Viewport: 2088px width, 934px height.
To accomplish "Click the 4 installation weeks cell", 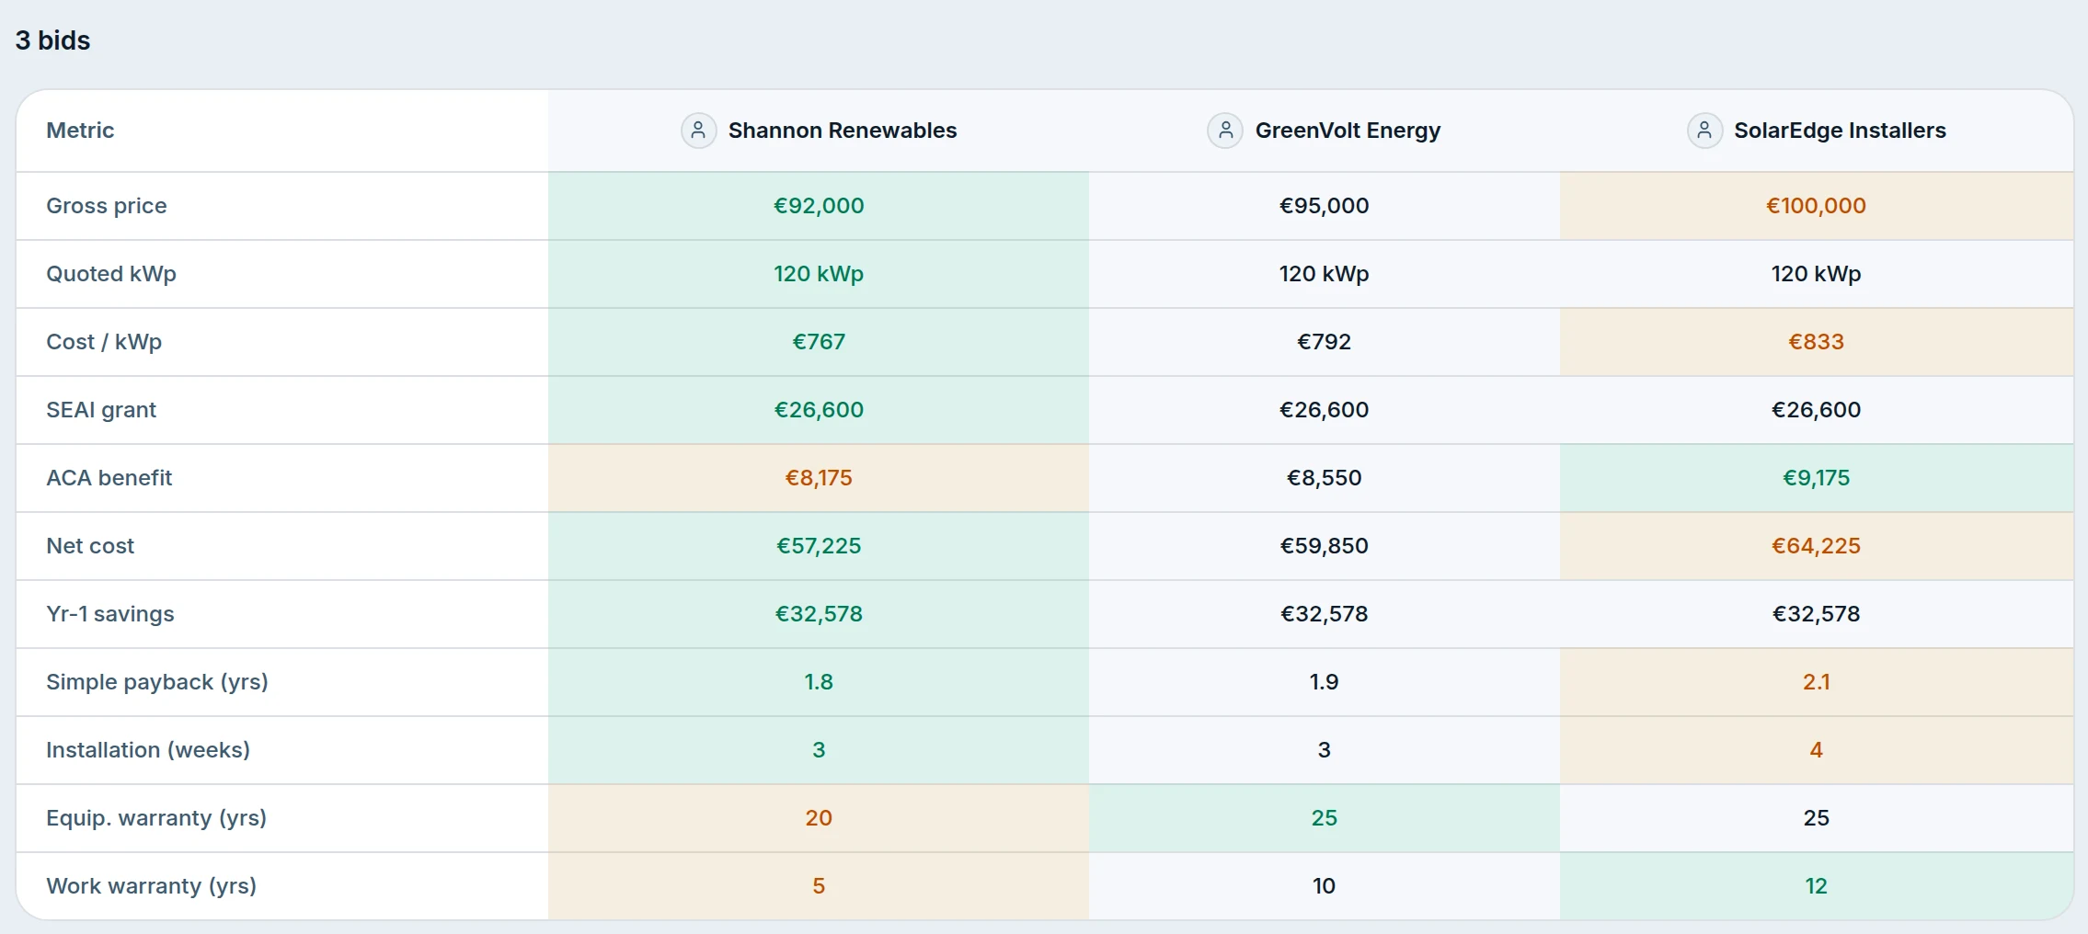I will tap(1817, 750).
